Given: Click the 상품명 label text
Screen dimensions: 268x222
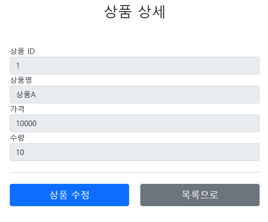Looking at the screenshot, I should [21, 80].
